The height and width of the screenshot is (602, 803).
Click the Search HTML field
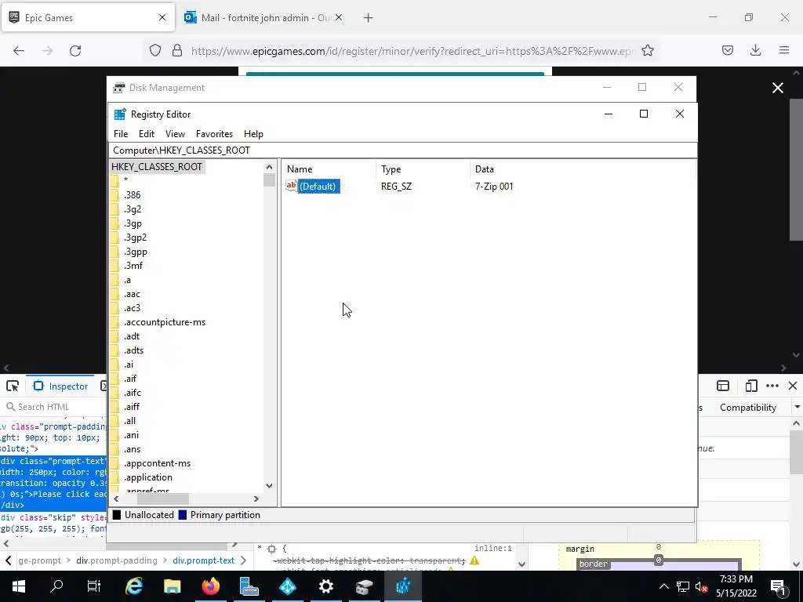[53, 407]
